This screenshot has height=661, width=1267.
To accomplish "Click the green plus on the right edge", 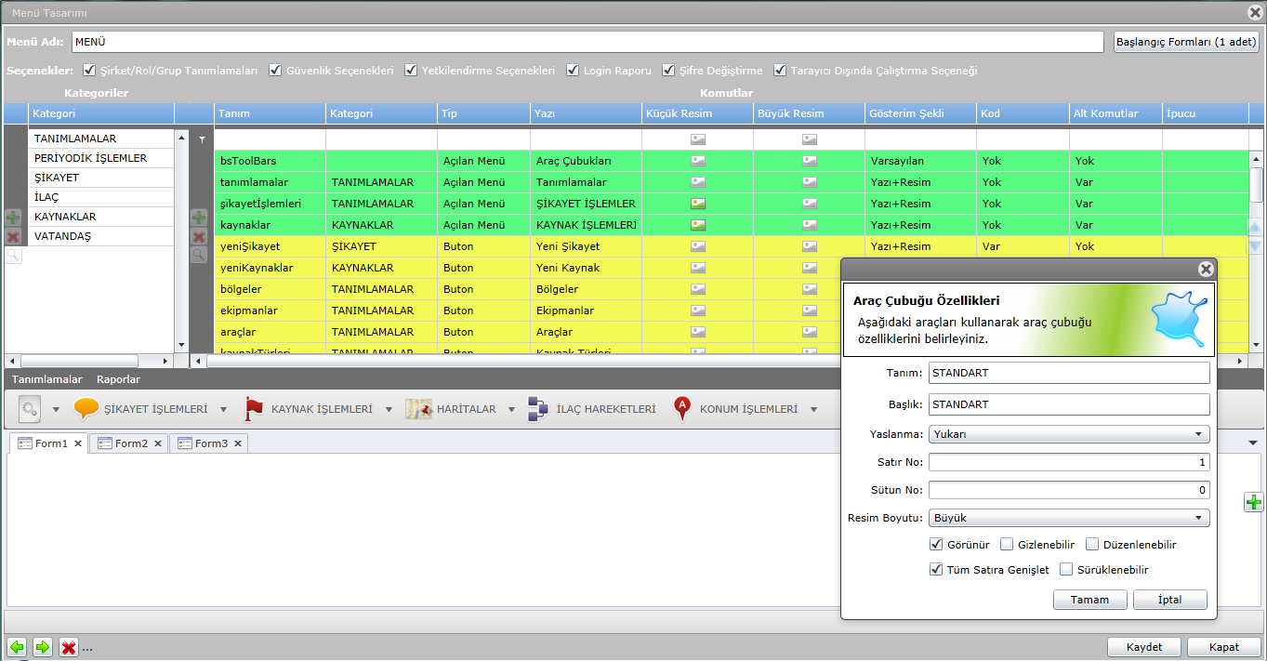I will 1254,503.
